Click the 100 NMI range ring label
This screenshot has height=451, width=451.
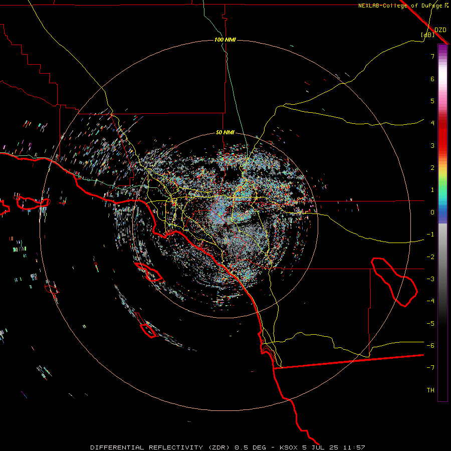click(x=225, y=40)
